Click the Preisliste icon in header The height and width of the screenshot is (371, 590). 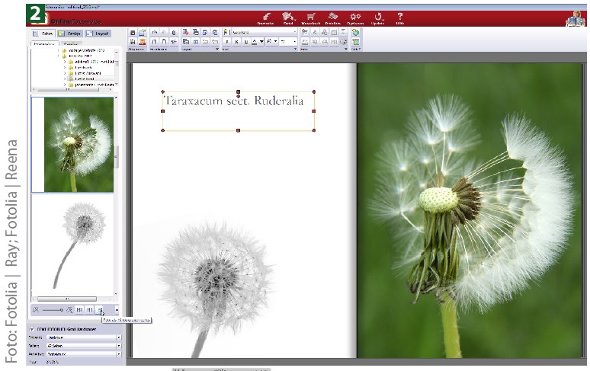pos(332,17)
